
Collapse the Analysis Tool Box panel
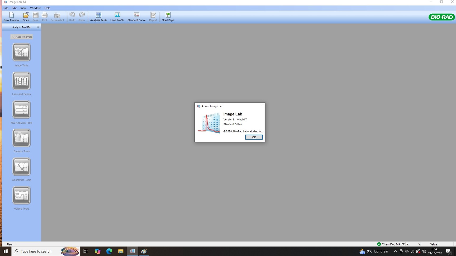click(x=38, y=27)
